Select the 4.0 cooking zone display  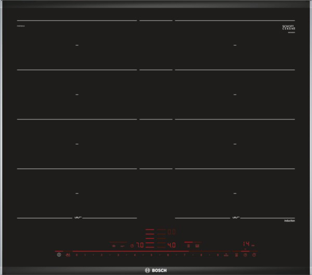coord(171,245)
